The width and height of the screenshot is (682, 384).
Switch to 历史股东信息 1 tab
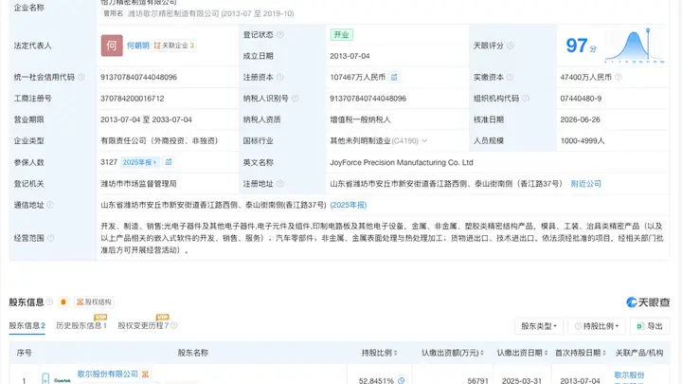coord(81,325)
